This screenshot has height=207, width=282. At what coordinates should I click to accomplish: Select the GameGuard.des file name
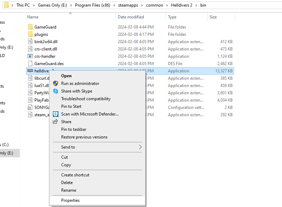pyautogui.click(x=49, y=64)
